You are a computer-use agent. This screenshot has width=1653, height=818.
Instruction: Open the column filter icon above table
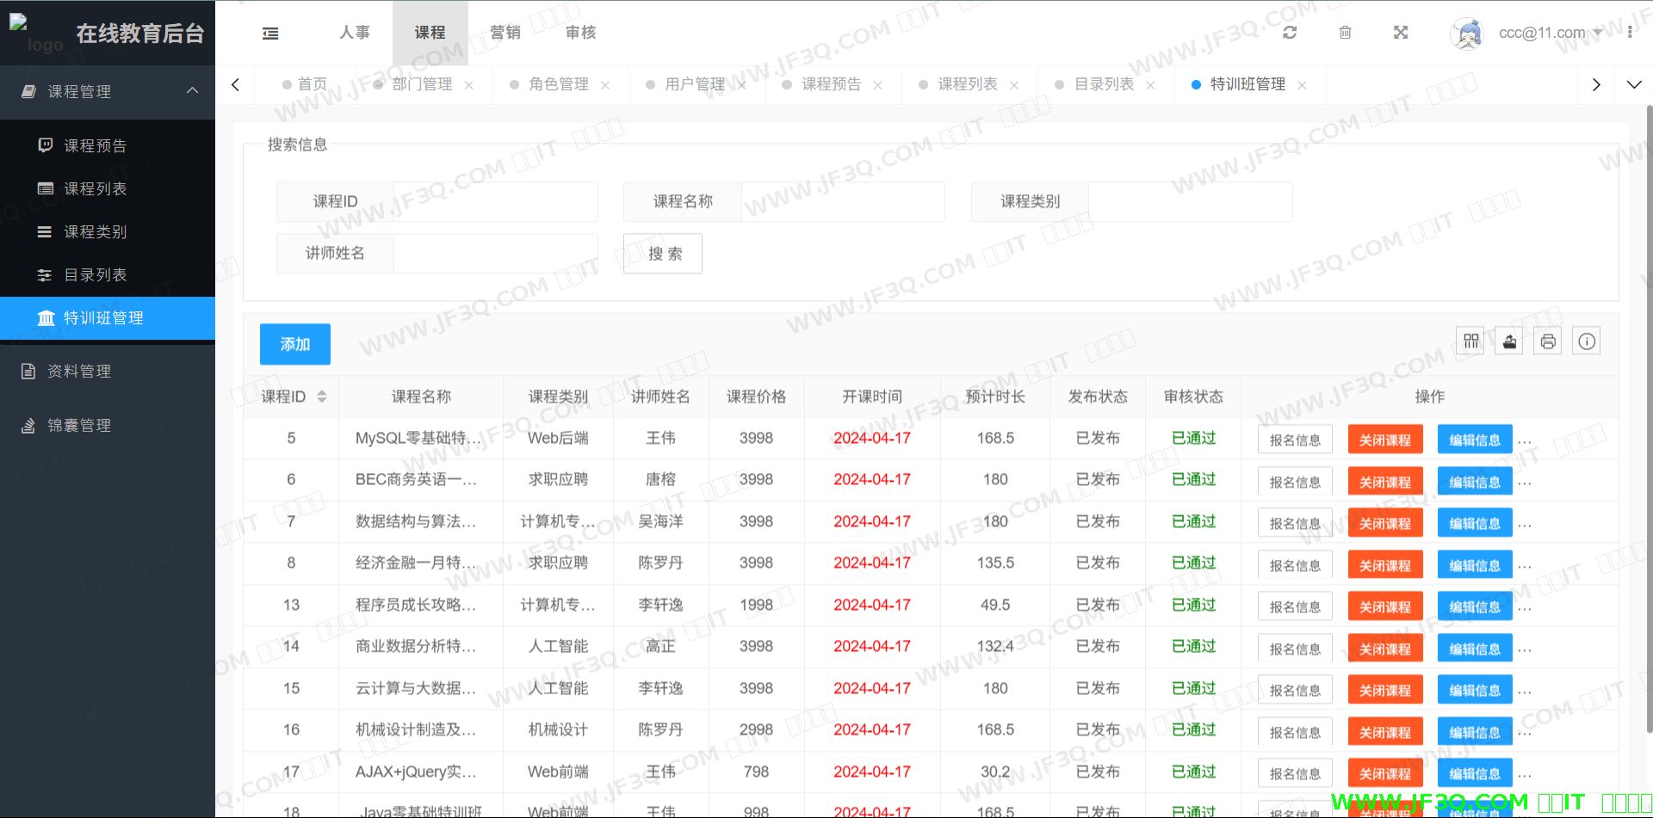point(1470,341)
